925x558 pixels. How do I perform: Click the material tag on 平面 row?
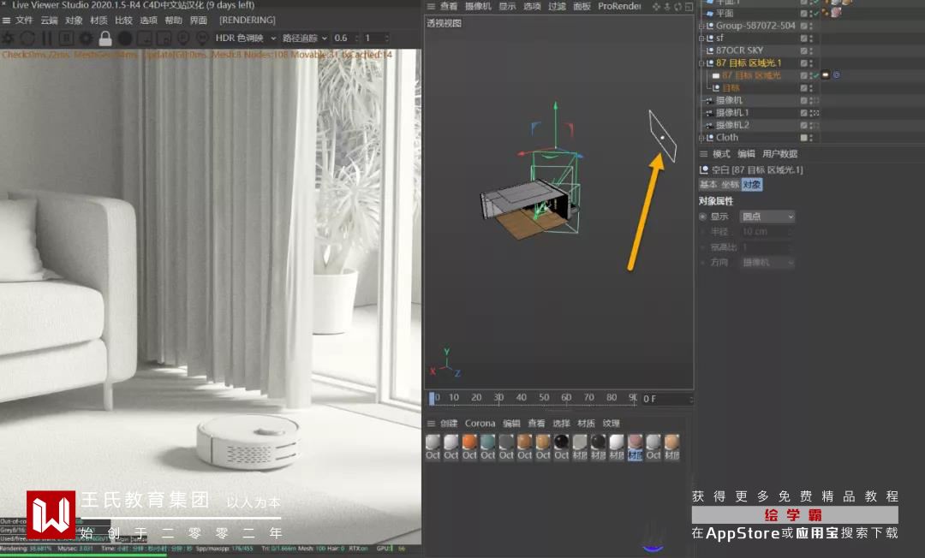tap(836, 13)
